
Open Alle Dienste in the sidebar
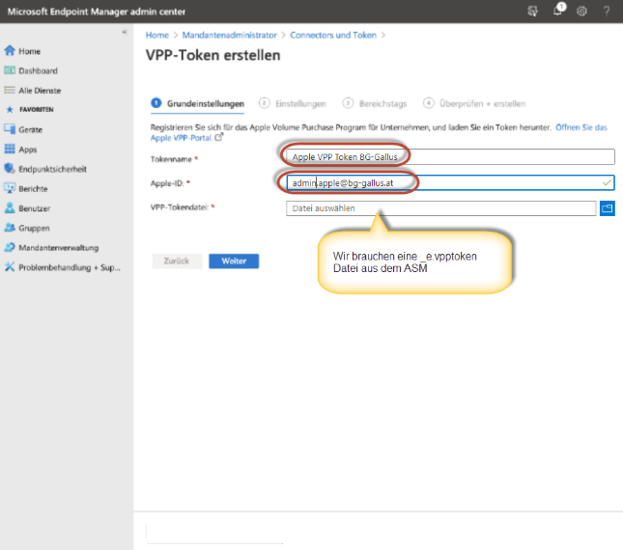(x=39, y=90)
